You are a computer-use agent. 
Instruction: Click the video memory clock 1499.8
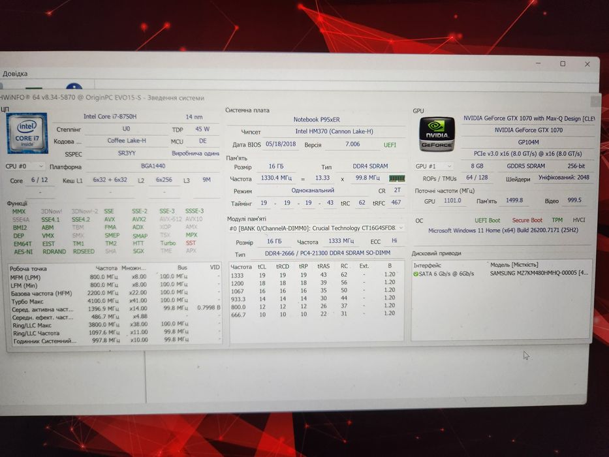tap(514, 200)
